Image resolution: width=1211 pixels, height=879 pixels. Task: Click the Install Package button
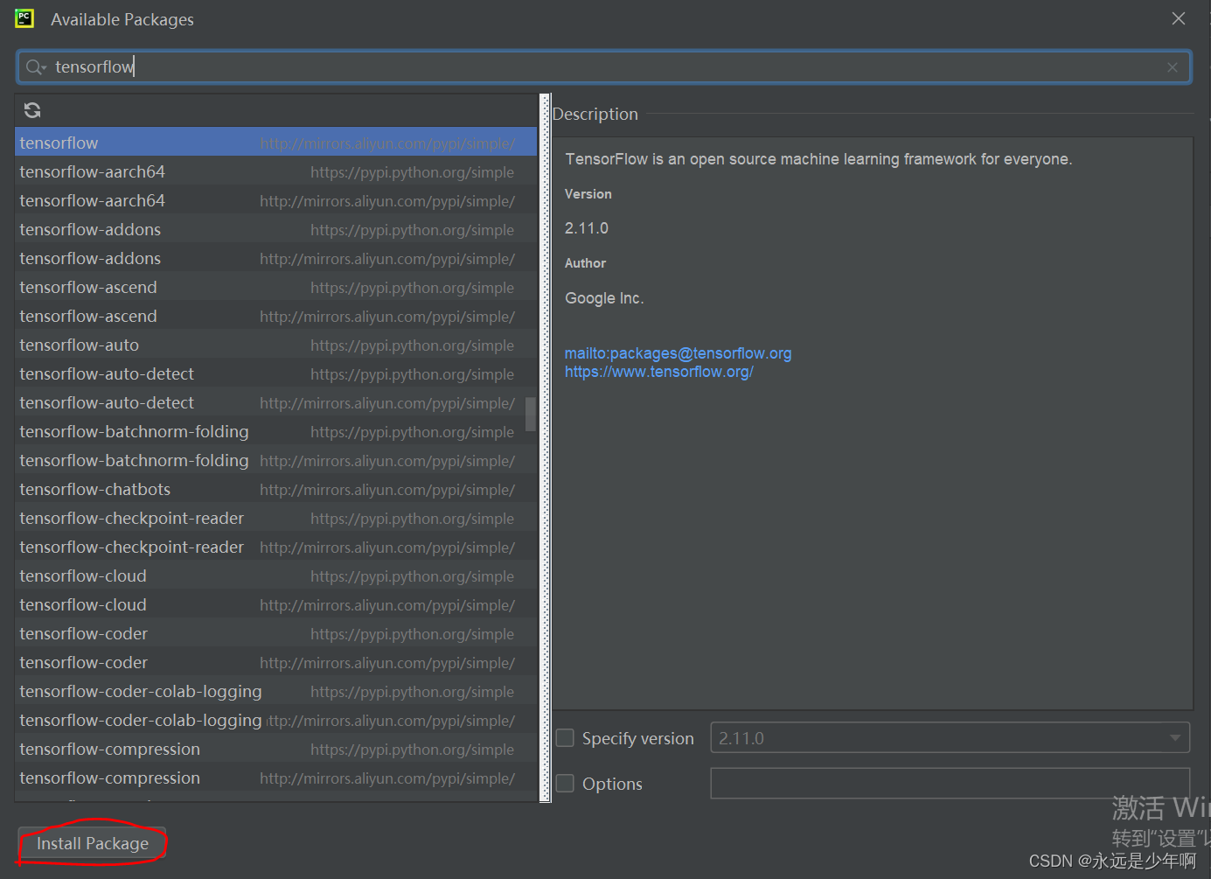point(93,843)
